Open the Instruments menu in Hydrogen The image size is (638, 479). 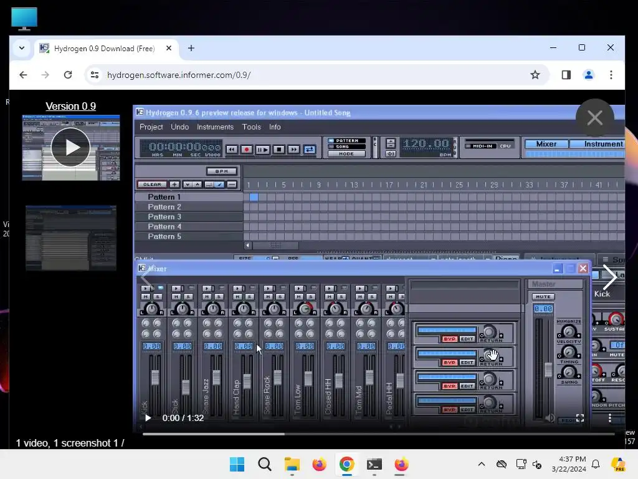point(215,127)
